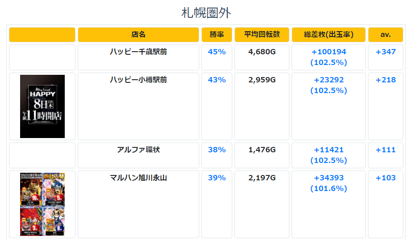This screenshot has height=240, width=410.
Task: Click the 43% win rate value
Action: pos(217,80)
